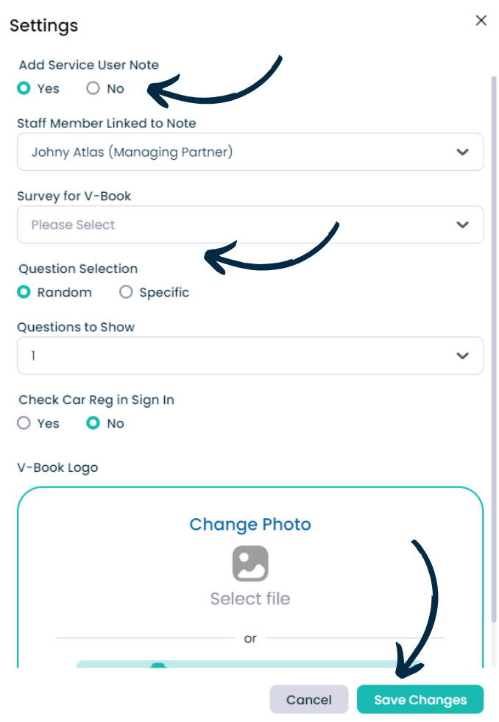
Task: Click the Change Photo link
Action: click(250, 525)
